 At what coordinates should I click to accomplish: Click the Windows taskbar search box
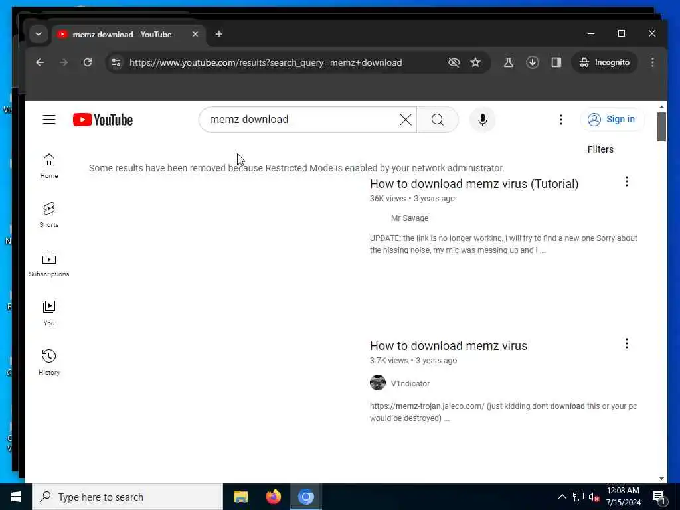tap(127, 497)
